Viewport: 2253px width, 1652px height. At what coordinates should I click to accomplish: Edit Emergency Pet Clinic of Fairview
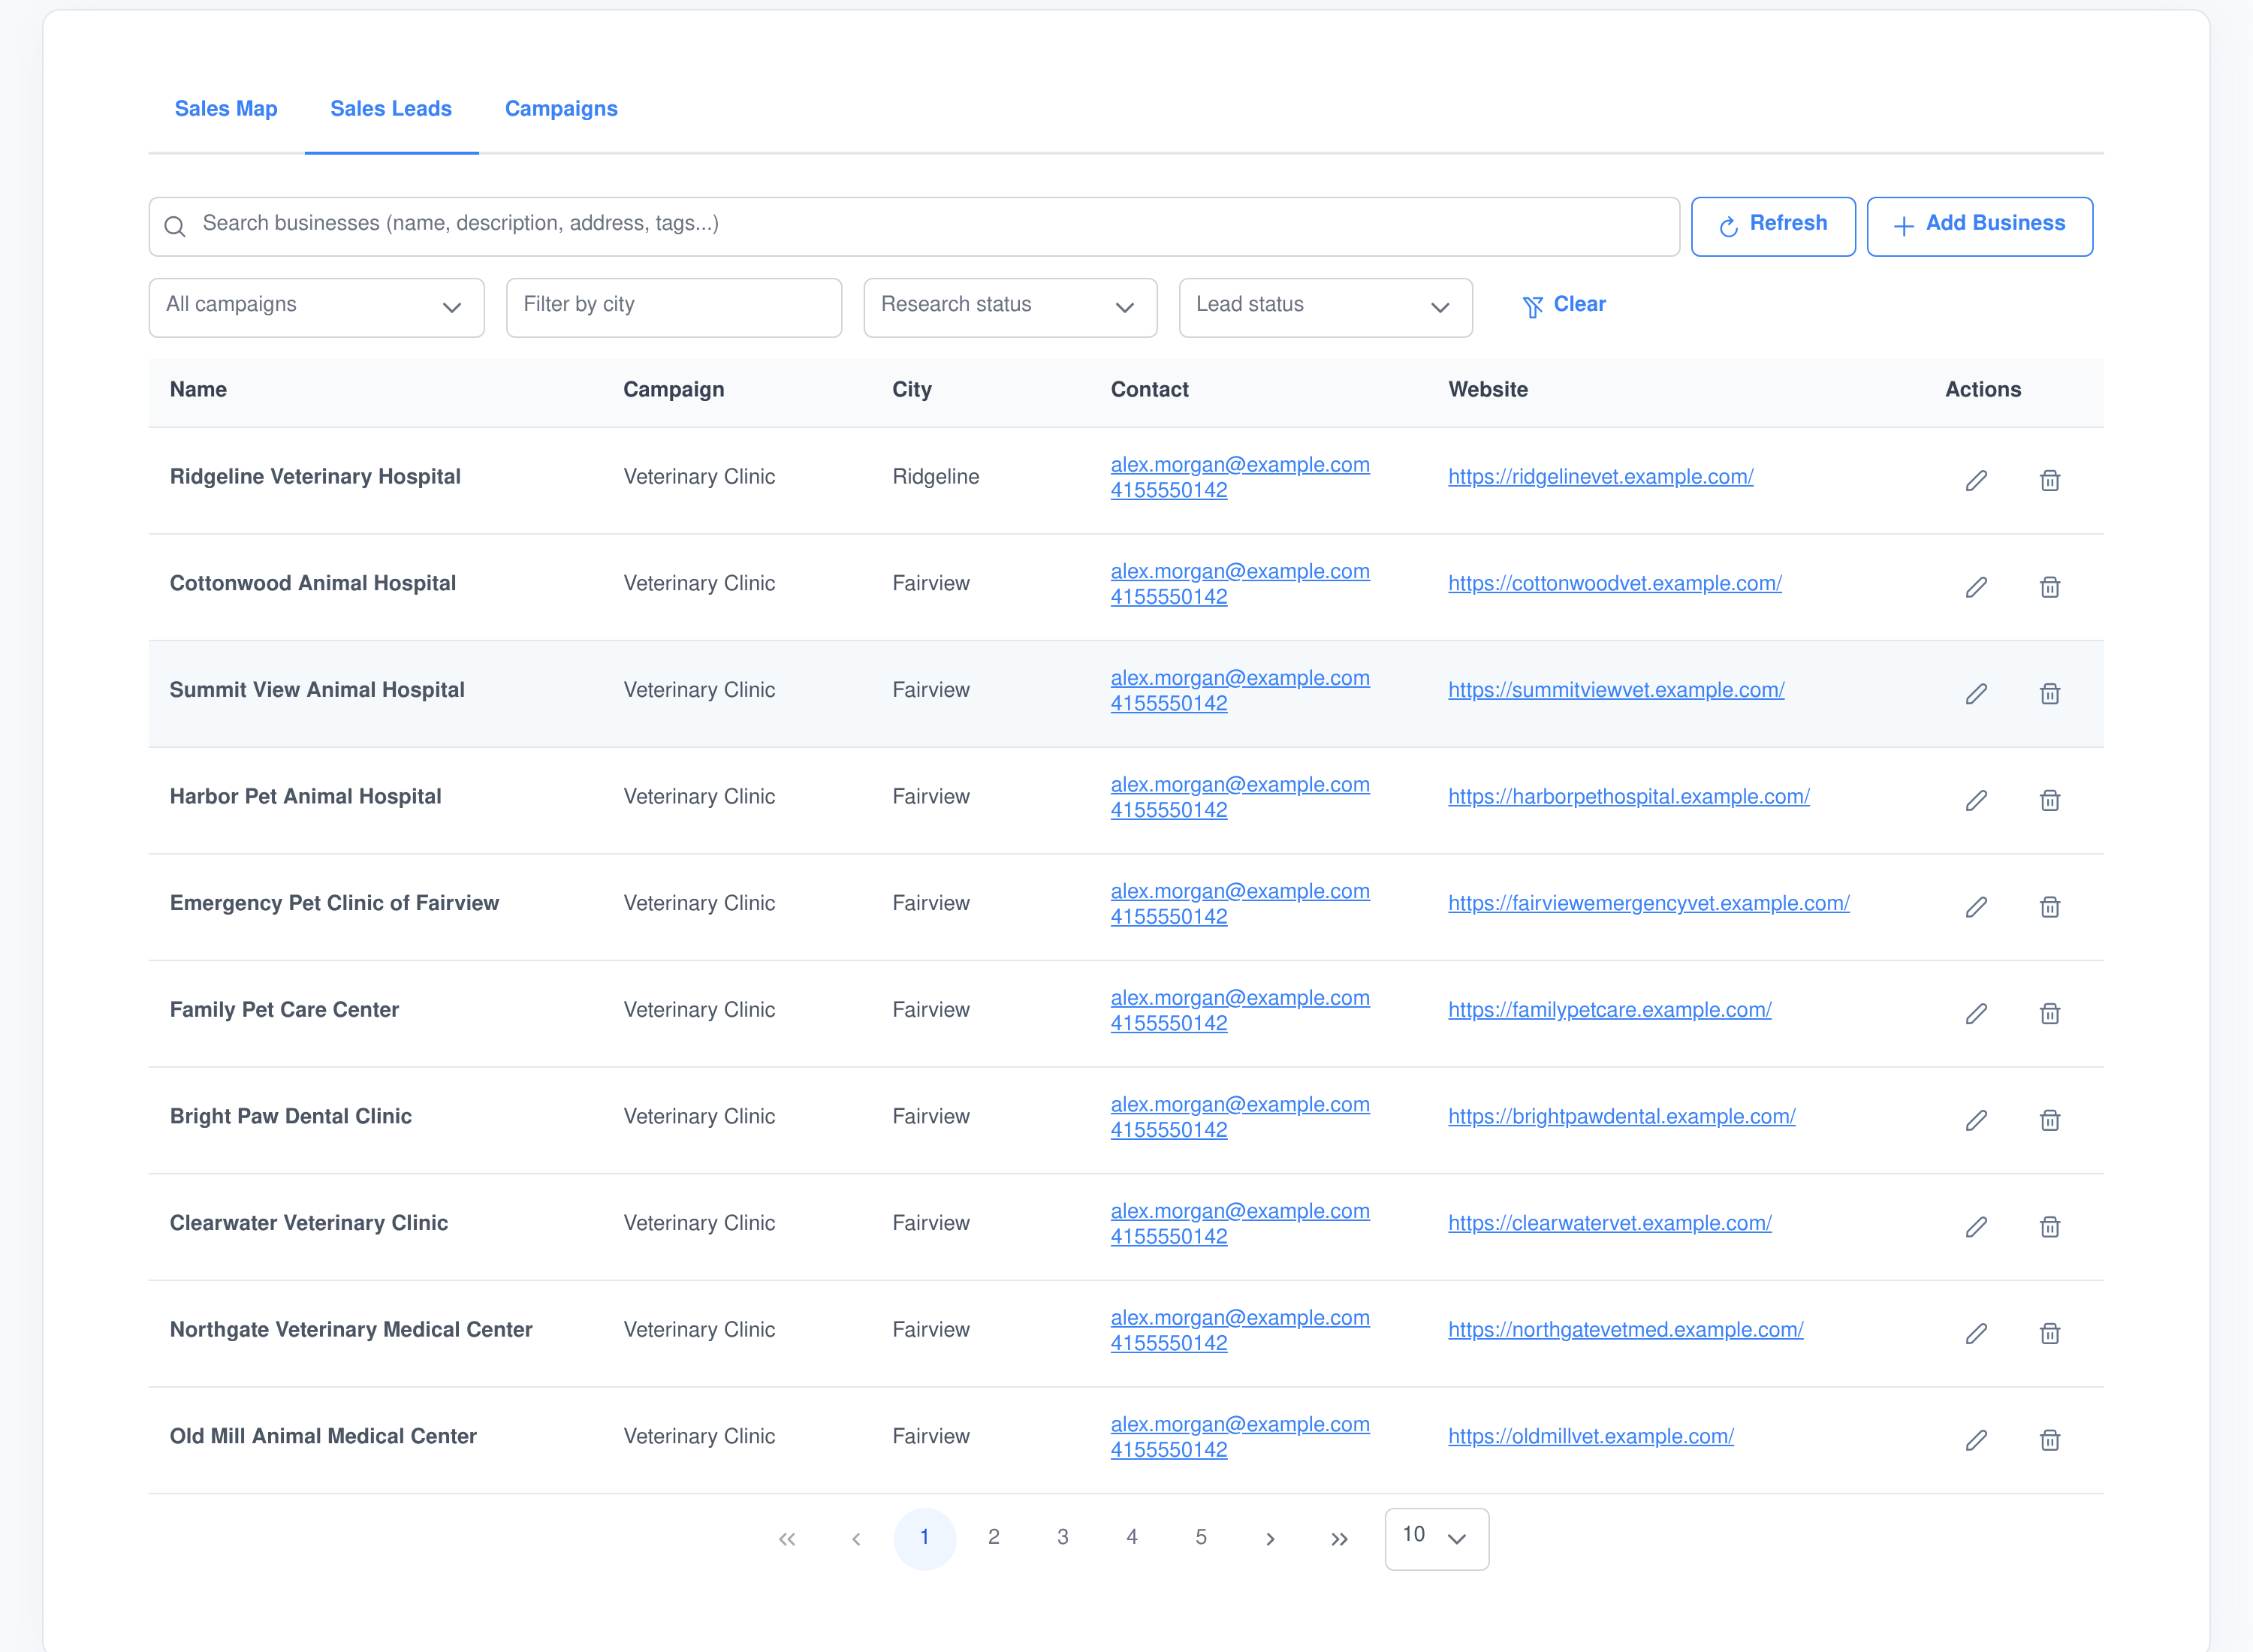1976,907
